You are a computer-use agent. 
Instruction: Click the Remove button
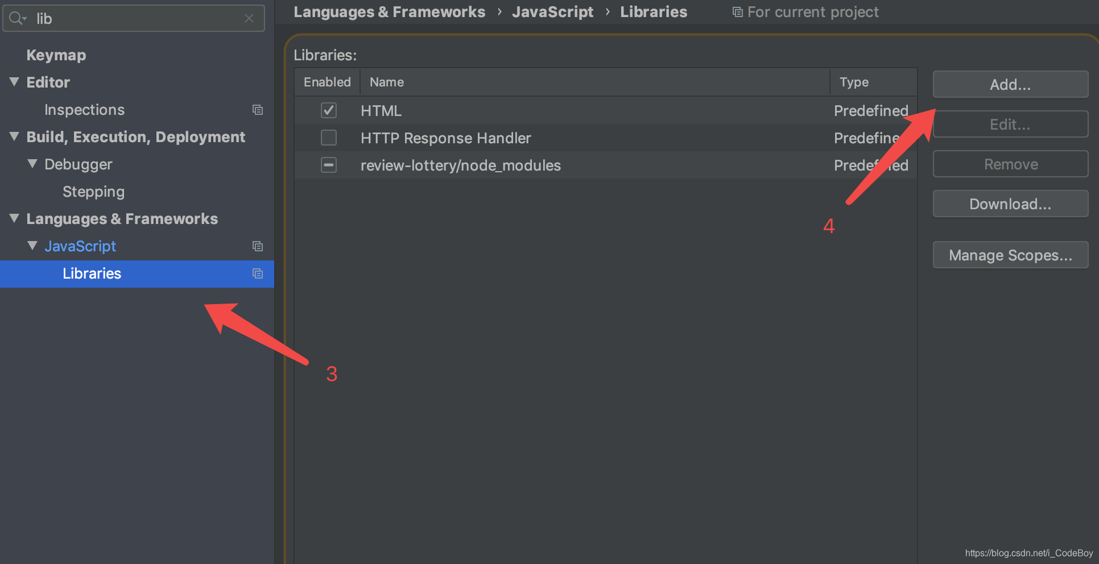[1010, 164]
